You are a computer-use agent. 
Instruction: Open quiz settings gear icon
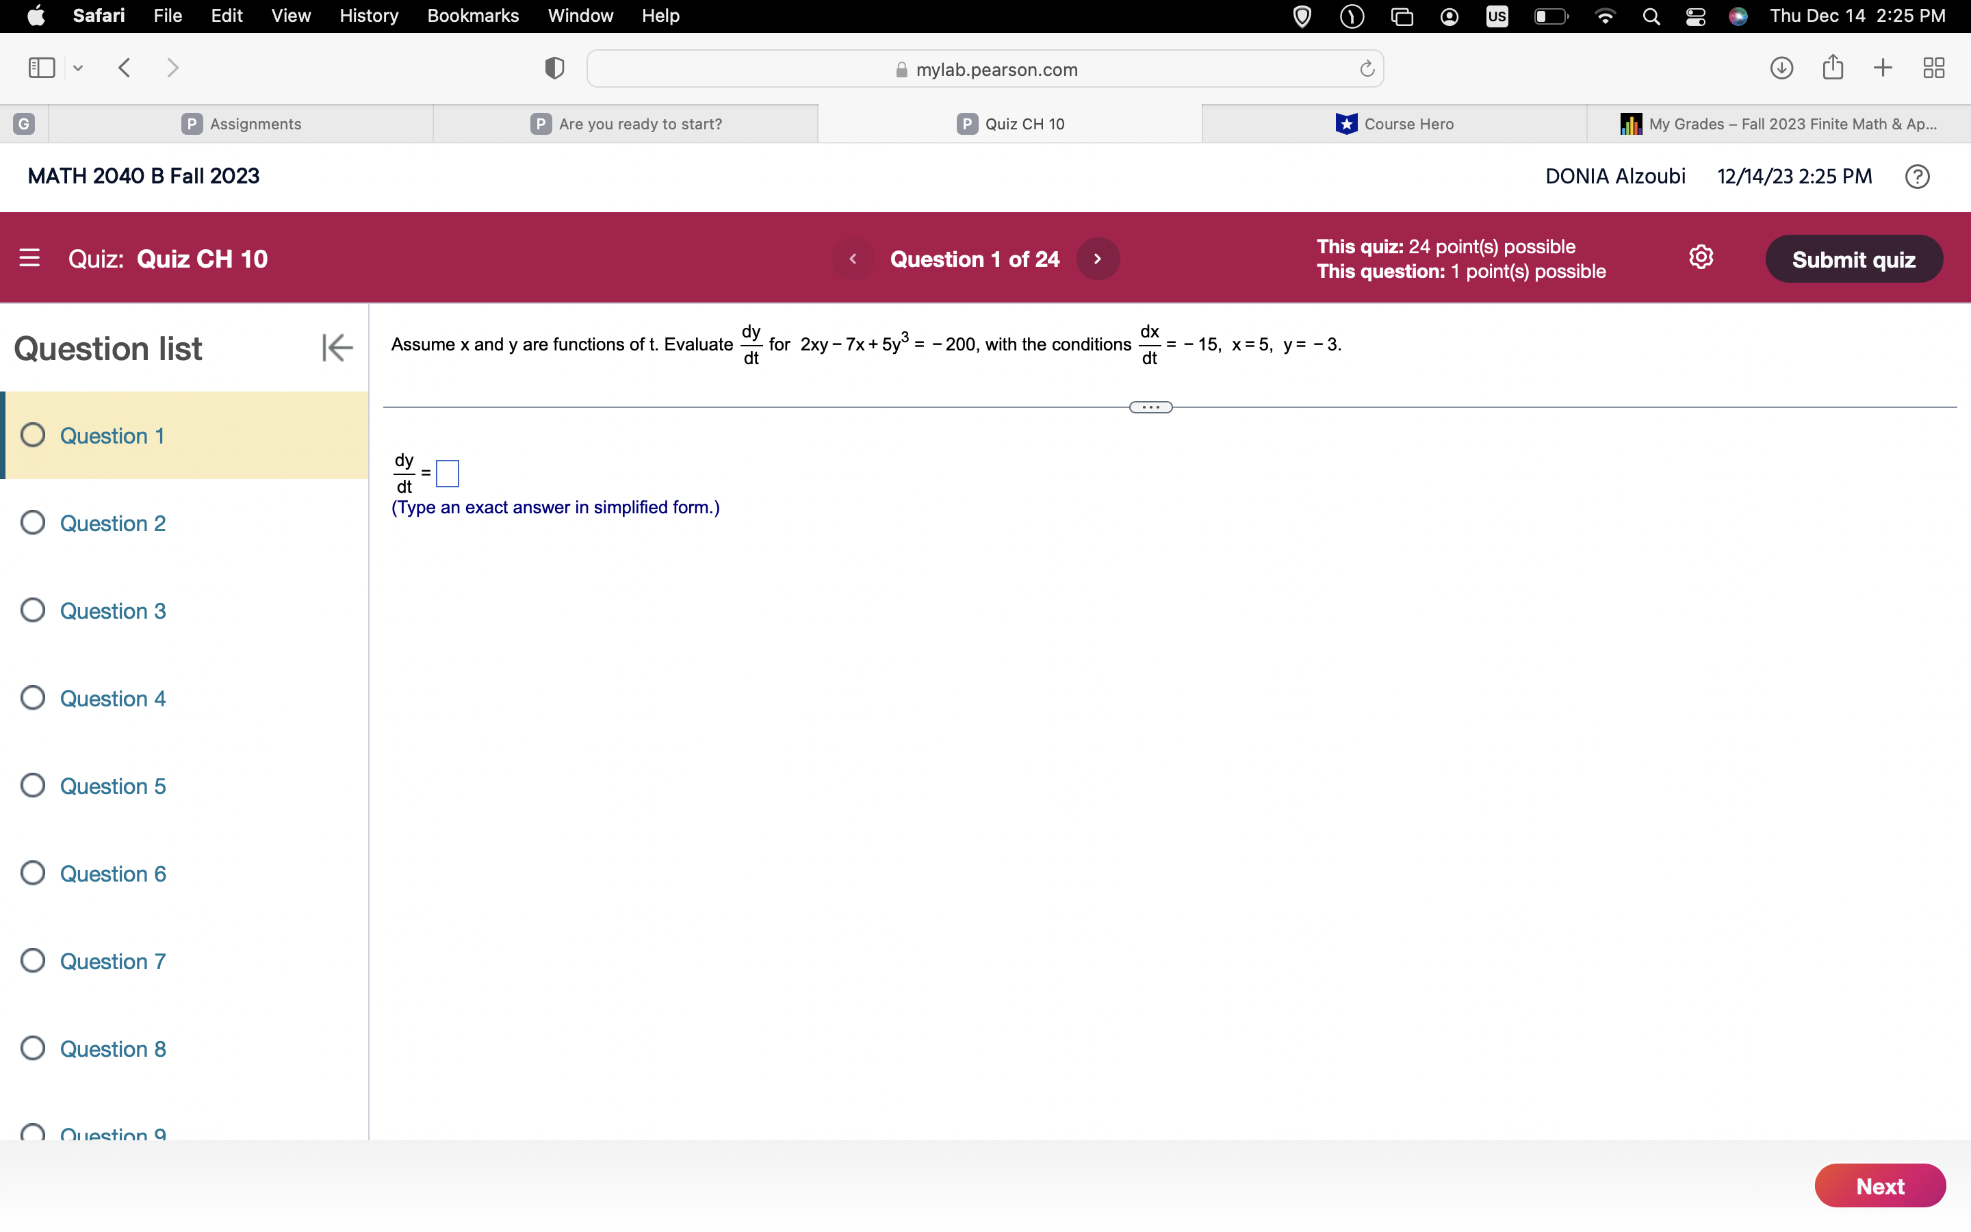1701,257
